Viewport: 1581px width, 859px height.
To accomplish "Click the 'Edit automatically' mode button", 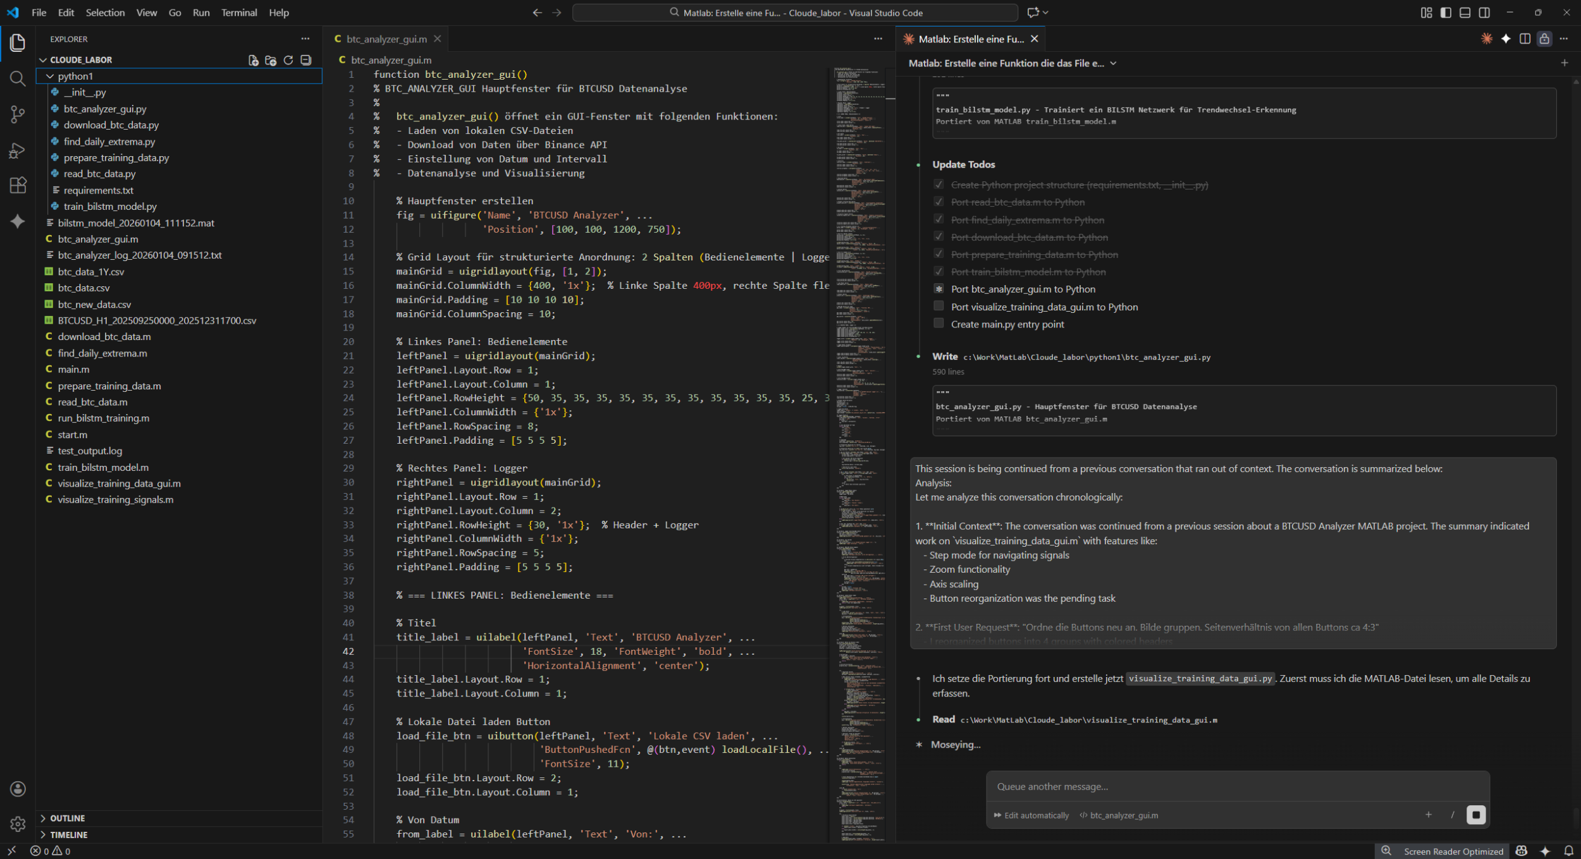I will pos(1031,815).
